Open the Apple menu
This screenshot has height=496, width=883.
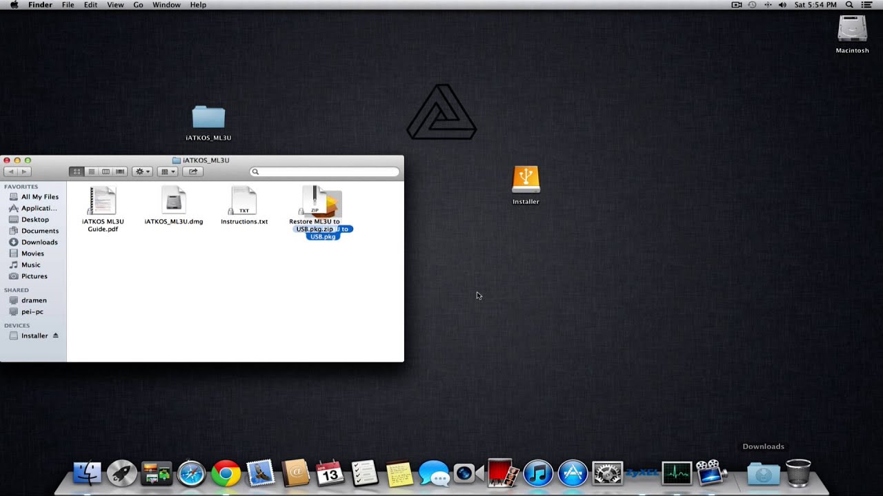click(x=14, y=5)
